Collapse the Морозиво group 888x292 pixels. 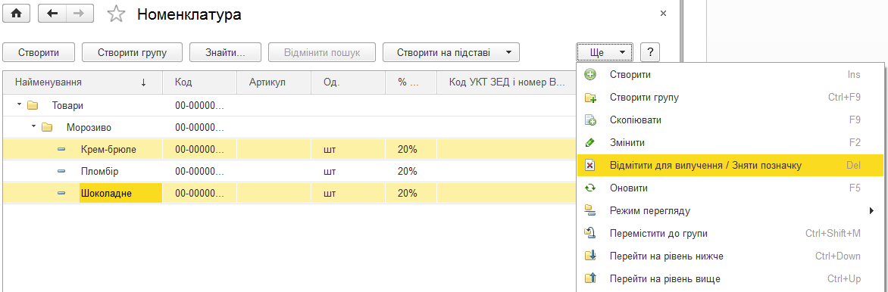pos(34,127)
